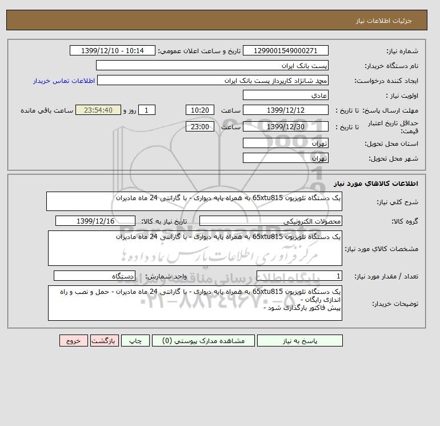The height and width of the screenshot is (426, 440).
Task: Open اطلاعات تماس خریدار link
Action: tap(64, 81)
